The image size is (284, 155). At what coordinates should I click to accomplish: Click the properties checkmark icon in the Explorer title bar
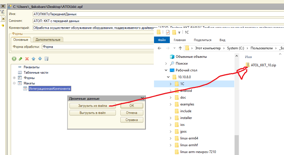coord(168,32)
